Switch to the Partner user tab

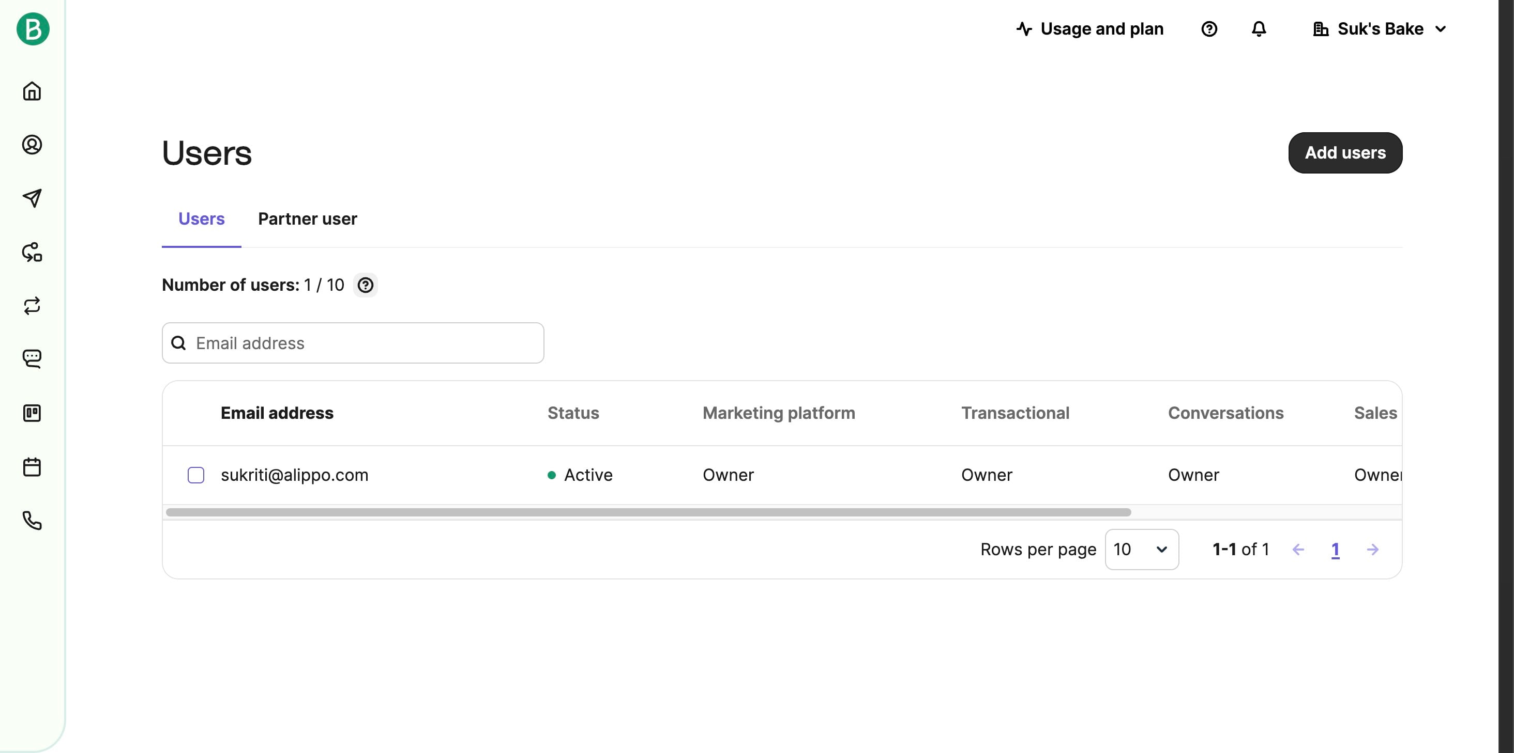[x=308, y=219]
